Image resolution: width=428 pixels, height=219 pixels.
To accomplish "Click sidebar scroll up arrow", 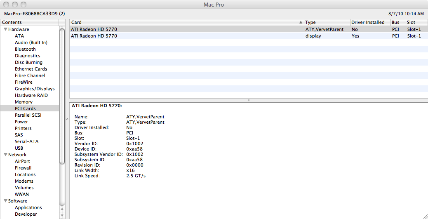I will tap(62, 209).
